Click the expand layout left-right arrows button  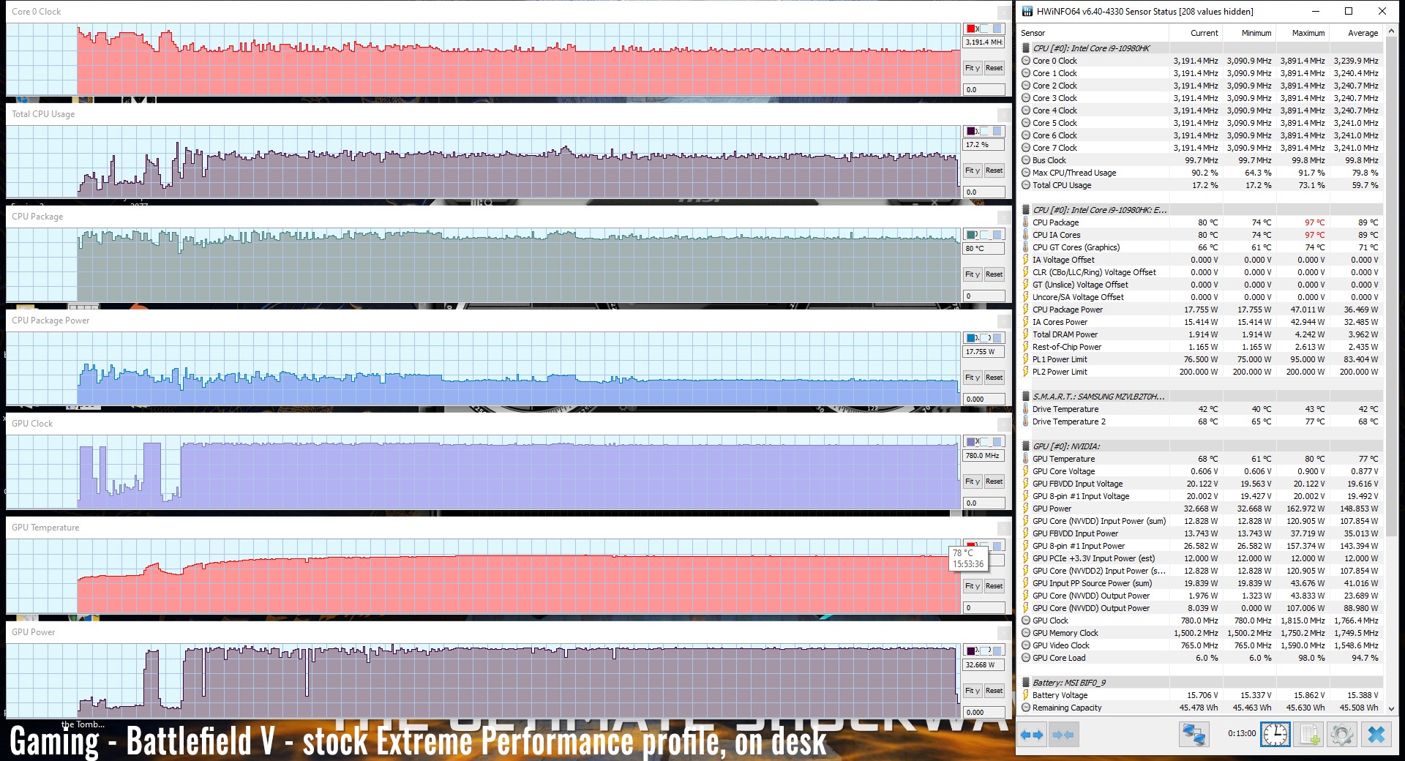pos(1032,735)
